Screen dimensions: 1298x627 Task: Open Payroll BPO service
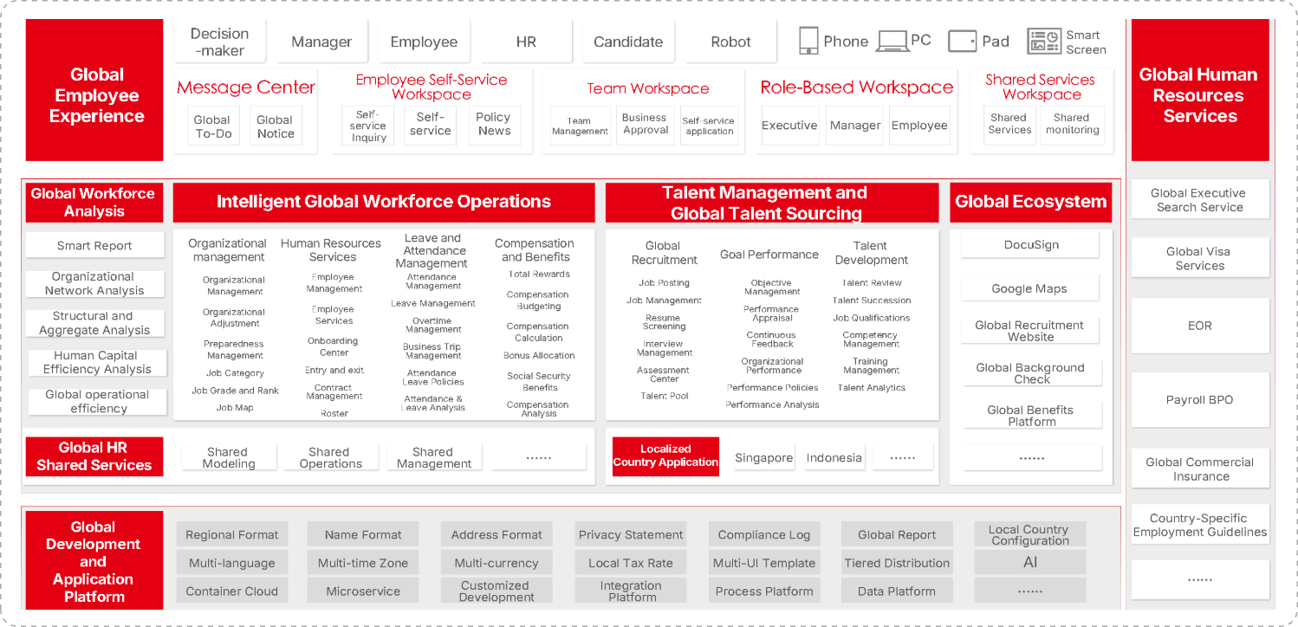click(1199, 400)
